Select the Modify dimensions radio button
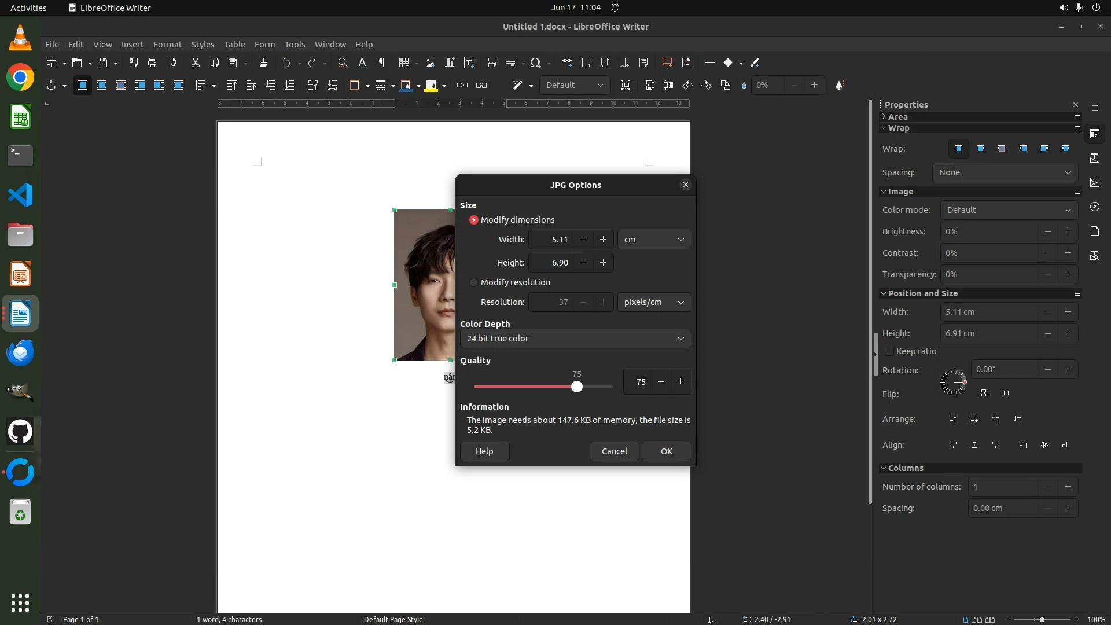The image size is (1111, 625). [474, 220]
